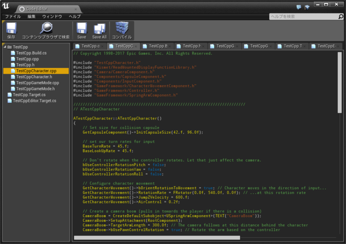The height and width of the screenshot is (244, 346).
Task: Collapse the TestCpp folder tree arrow
Action: (5, 47)
